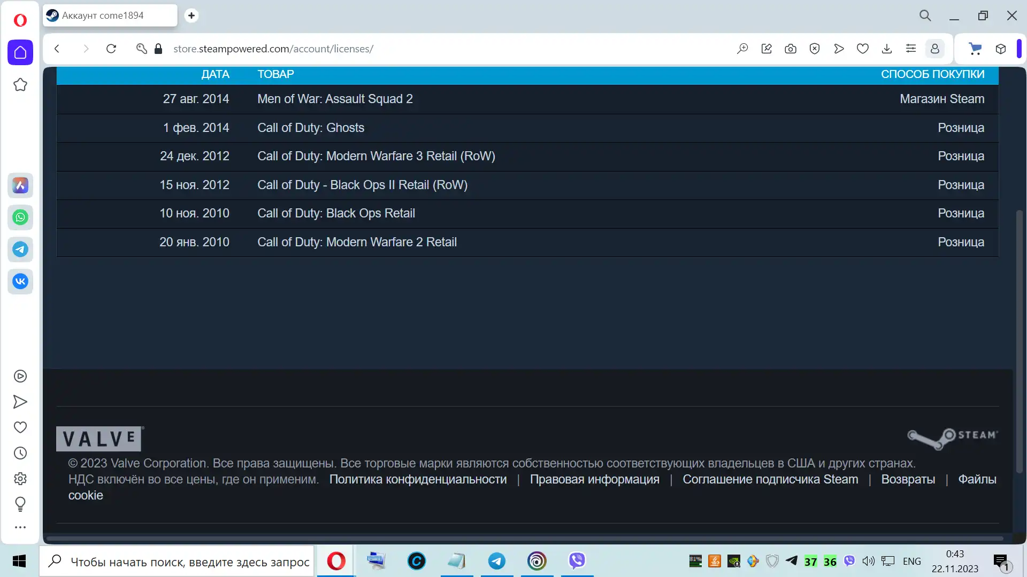Click the Valve logo in footer

tap(100, 439)
